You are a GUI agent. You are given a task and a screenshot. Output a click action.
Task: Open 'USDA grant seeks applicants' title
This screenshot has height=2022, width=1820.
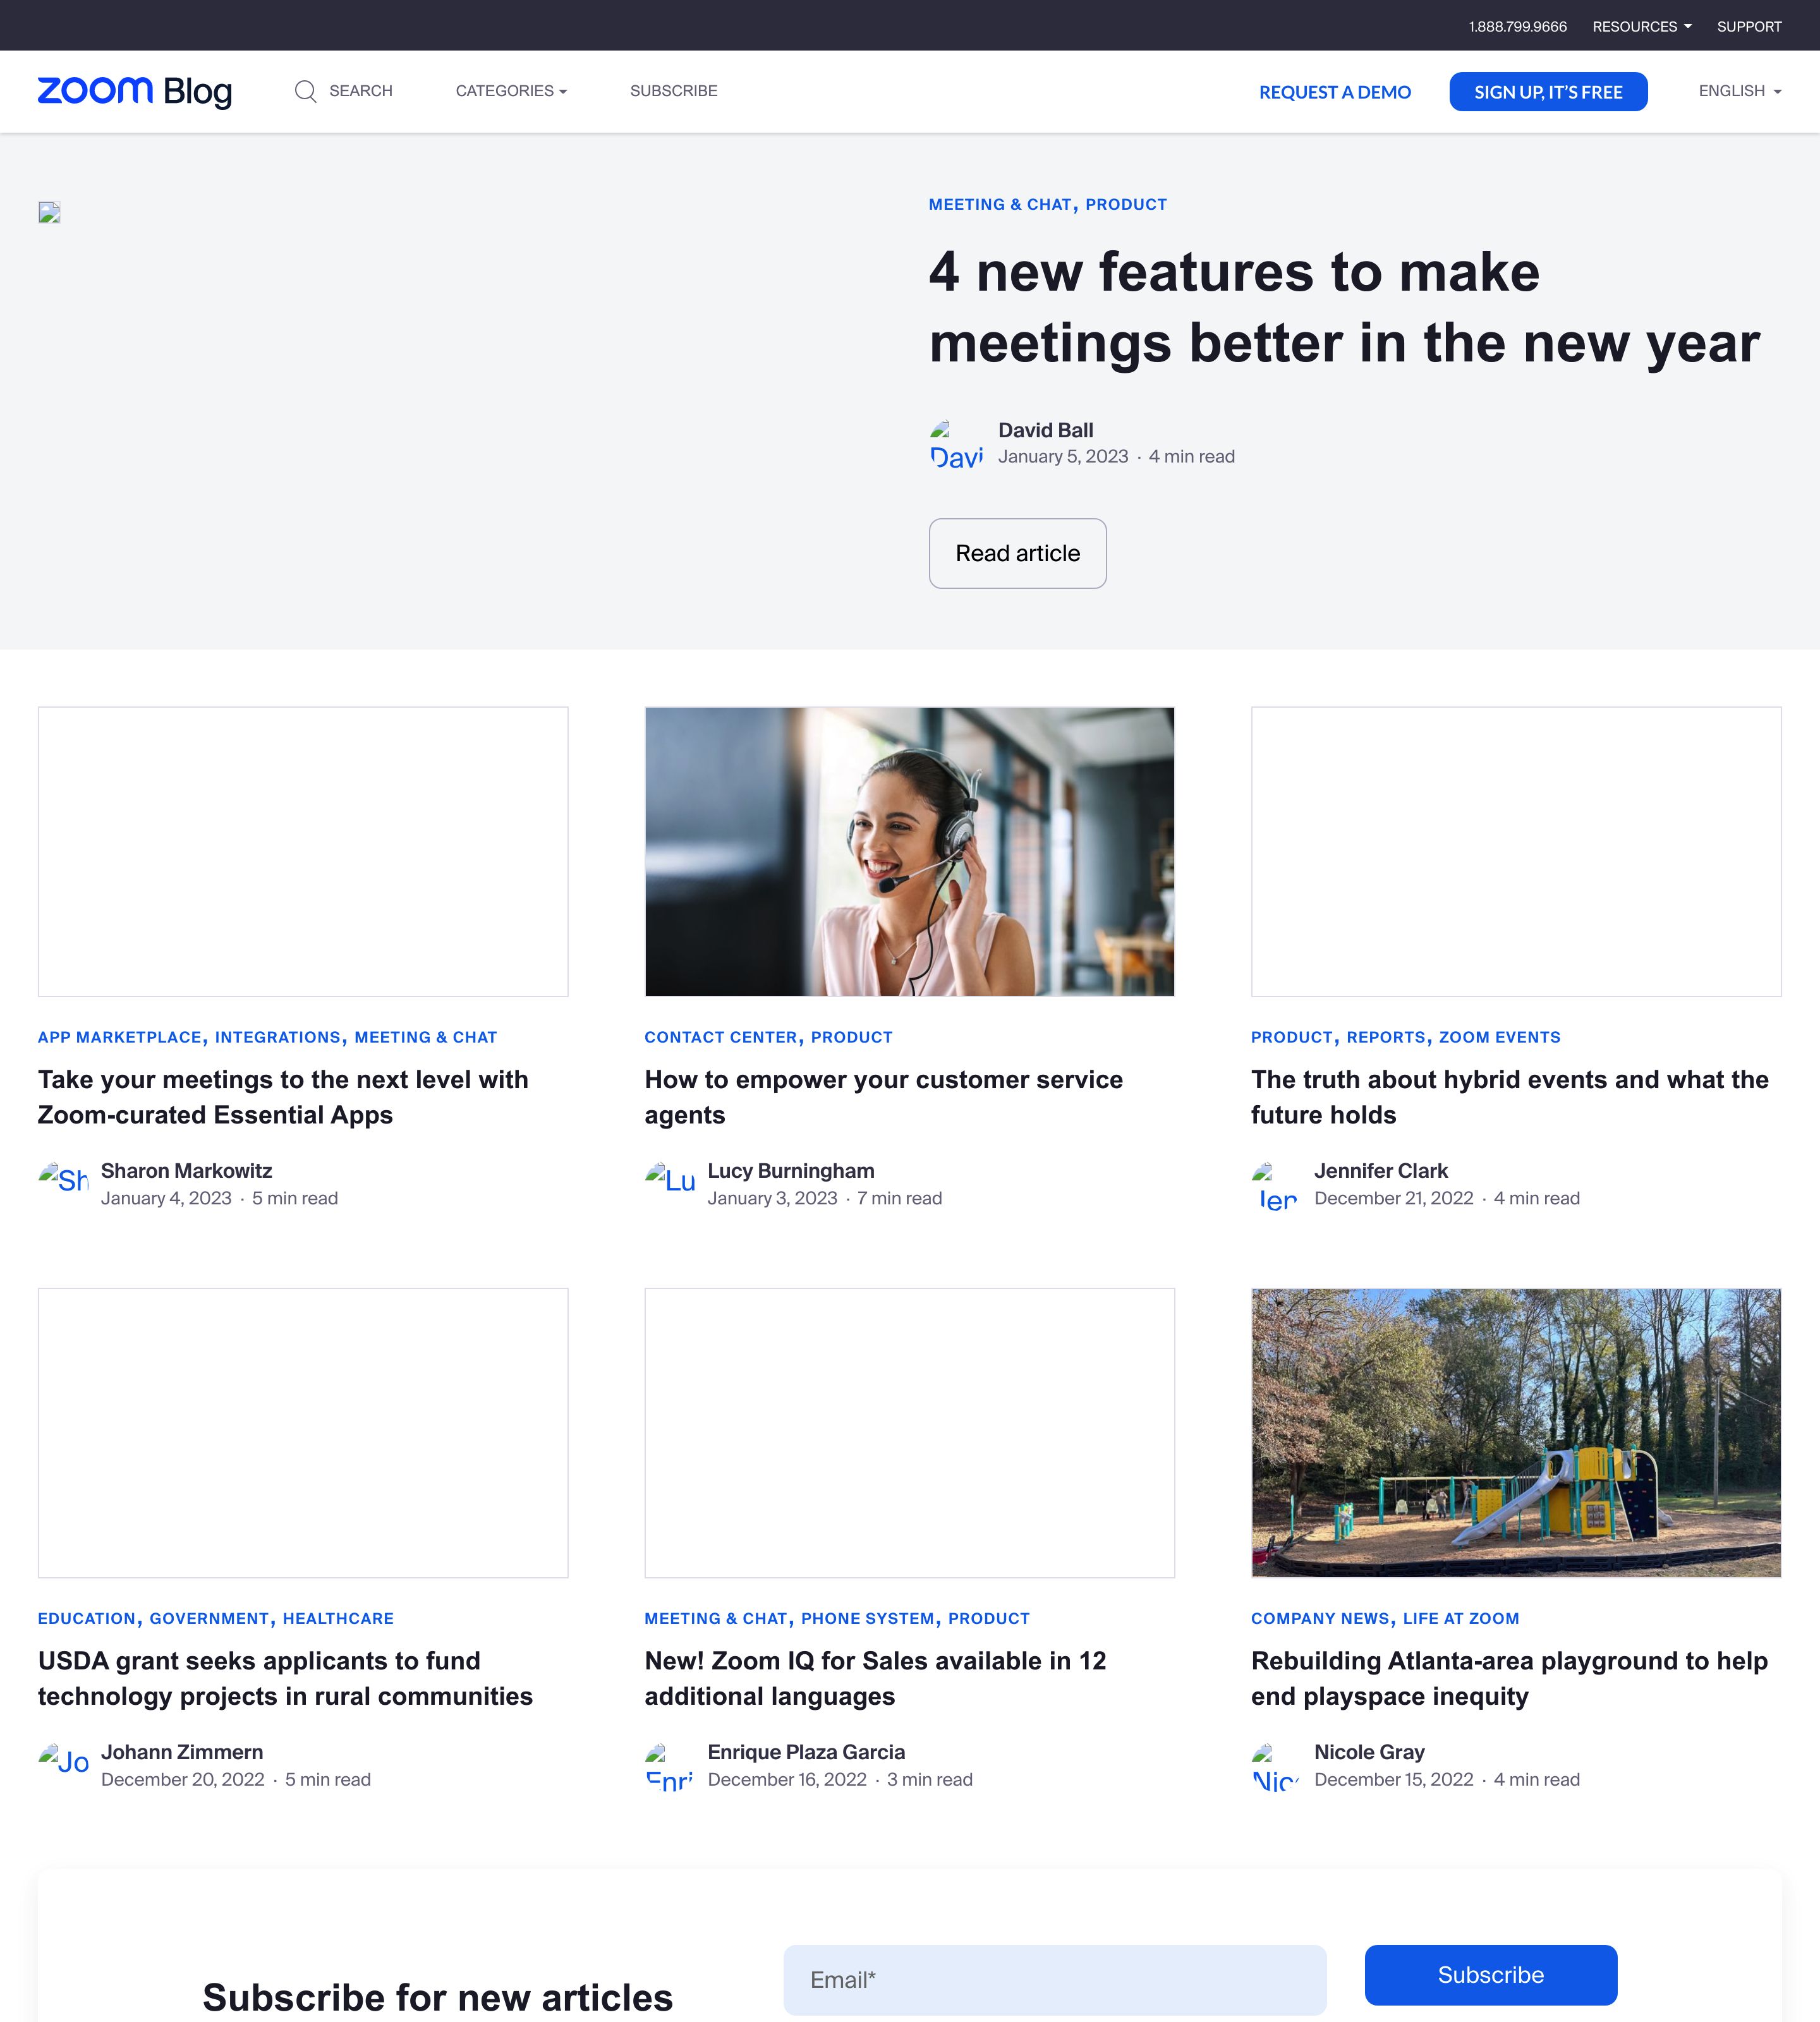click(285, 1678)
